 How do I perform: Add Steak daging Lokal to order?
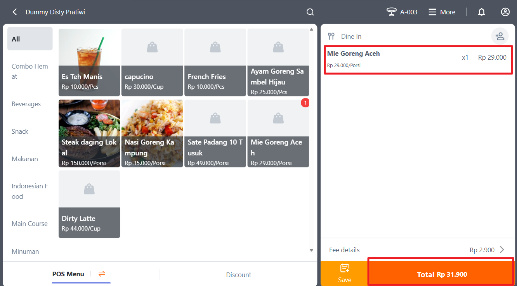click(89, 133)
